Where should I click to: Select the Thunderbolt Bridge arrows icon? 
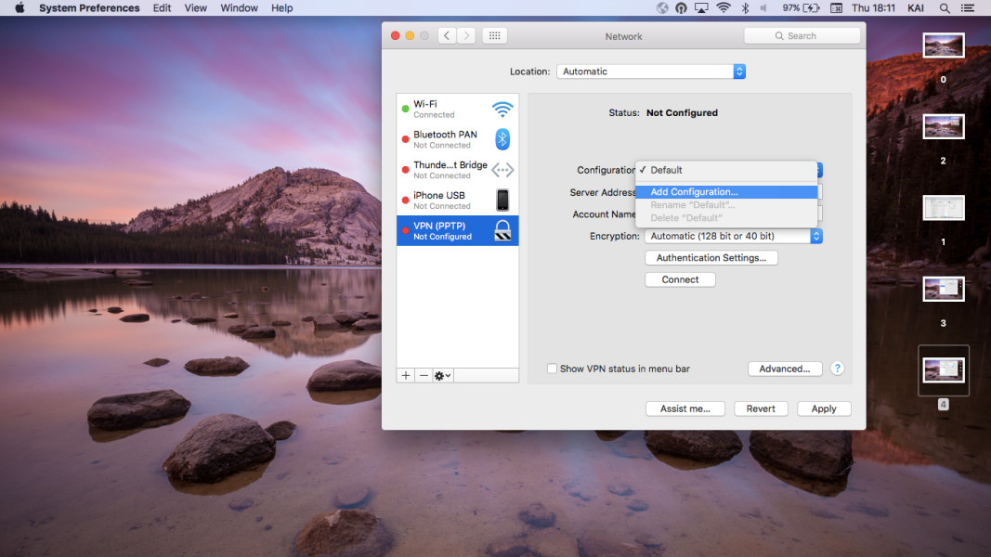point(502,170)
